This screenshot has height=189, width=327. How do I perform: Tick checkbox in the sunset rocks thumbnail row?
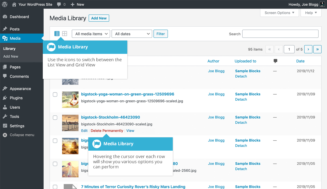pyautogui.click(x=55, y=141)
